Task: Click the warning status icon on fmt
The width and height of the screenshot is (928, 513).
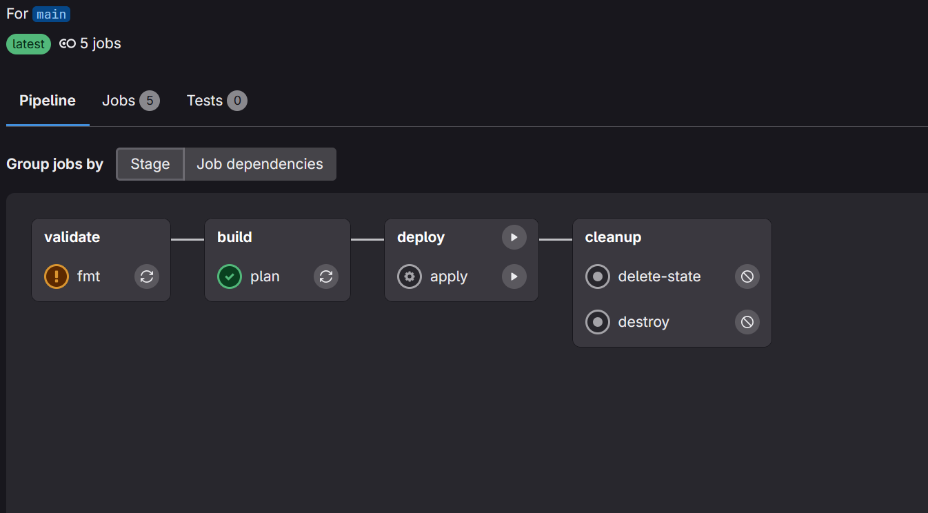Action: click(56, 276)
